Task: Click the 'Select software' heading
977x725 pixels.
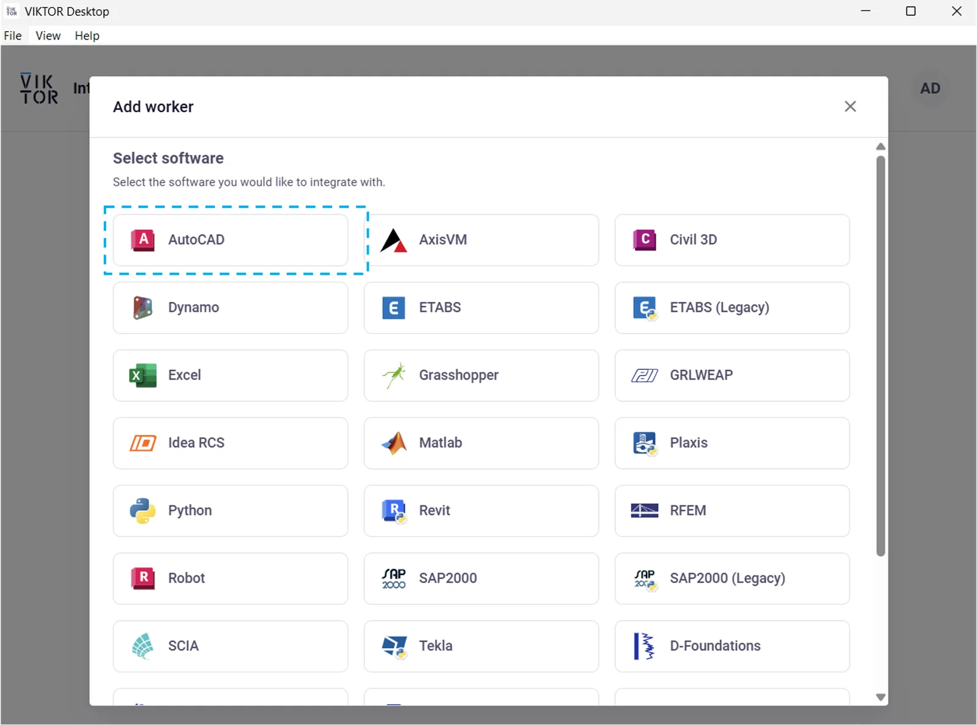Action: (x=168, y=159)
